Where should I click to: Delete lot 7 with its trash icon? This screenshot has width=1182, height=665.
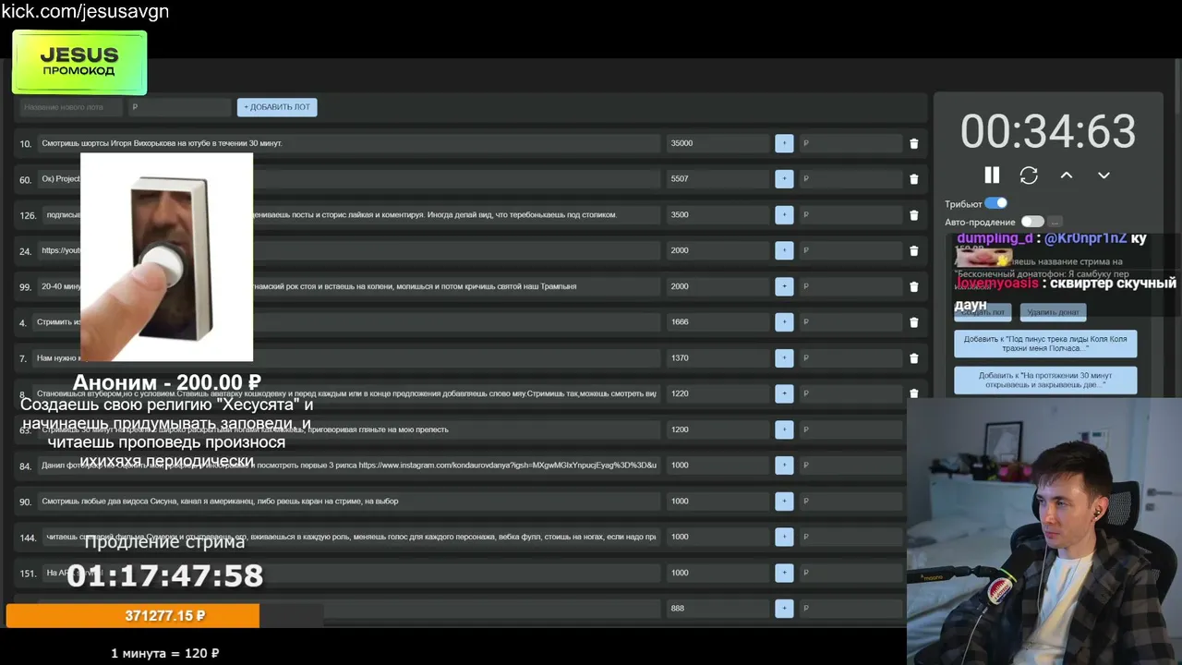pos(914,357)
